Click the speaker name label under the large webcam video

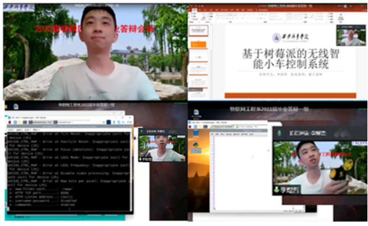pos(287,190)
